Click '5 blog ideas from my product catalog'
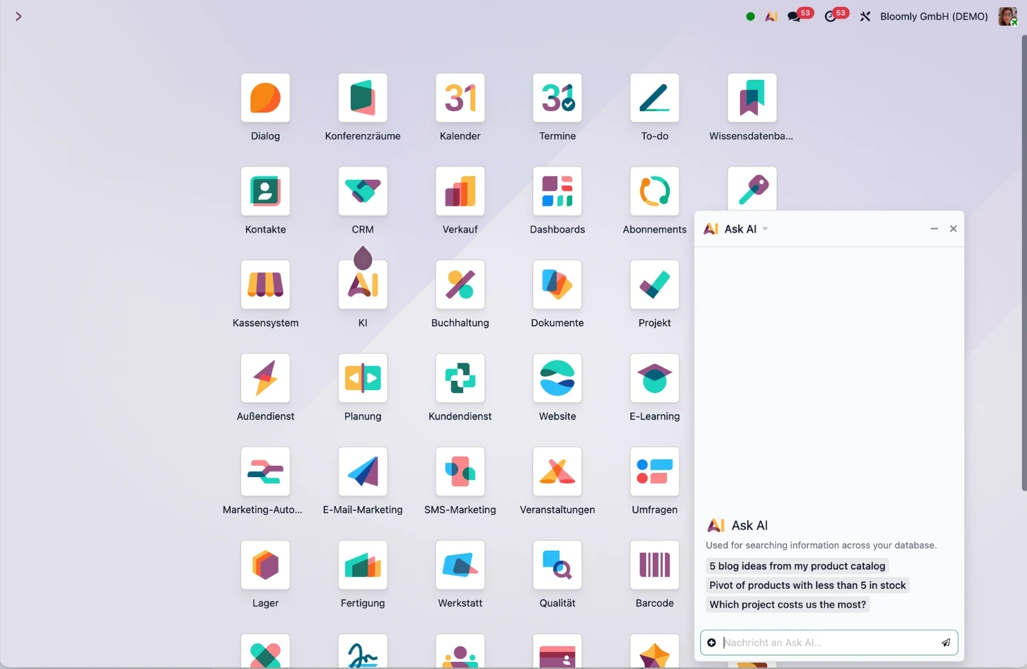This screenshot has height=669, width=1027. (x=796, y=566)
